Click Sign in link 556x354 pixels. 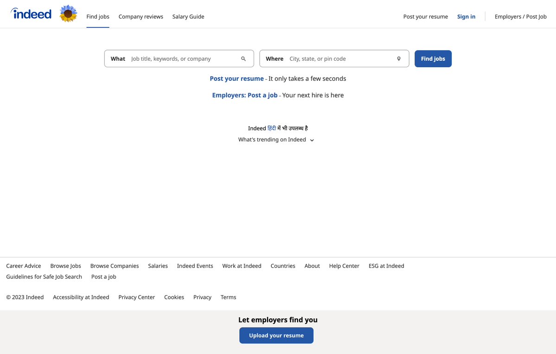tap(466, 17)
